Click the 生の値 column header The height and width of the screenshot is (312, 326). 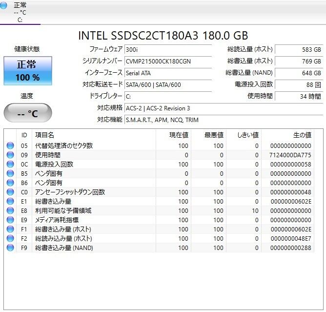(302, 135)
